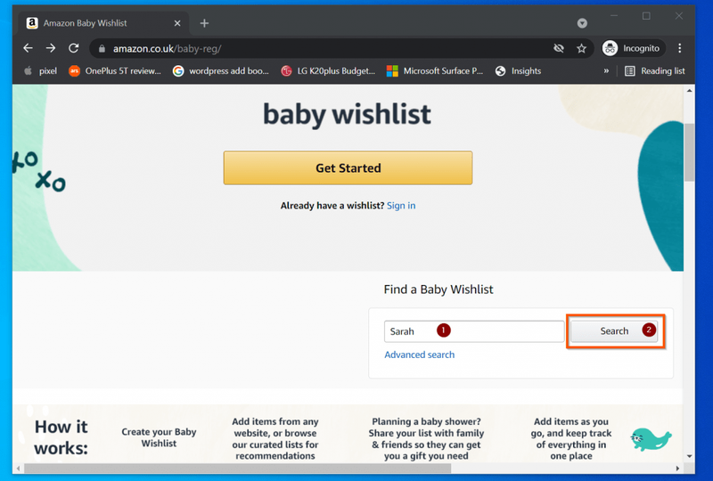Open the Incognito profile button
This screenshot has height=481, width=713.
(x=632, y=48)
